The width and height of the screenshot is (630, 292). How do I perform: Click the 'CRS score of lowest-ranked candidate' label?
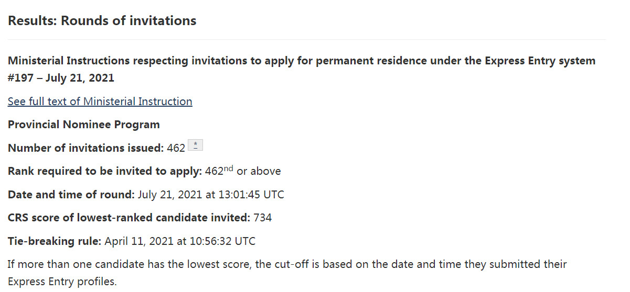point(129,218)
